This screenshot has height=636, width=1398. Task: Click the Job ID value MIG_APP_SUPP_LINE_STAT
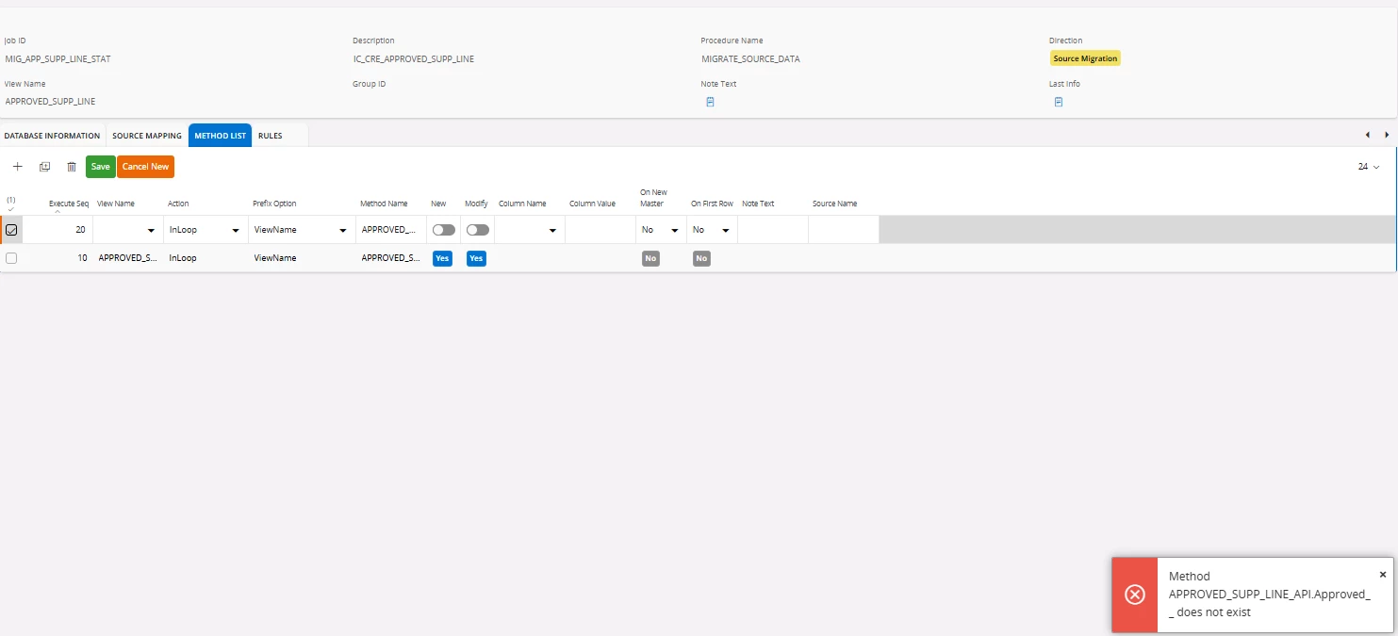(58, 58)
